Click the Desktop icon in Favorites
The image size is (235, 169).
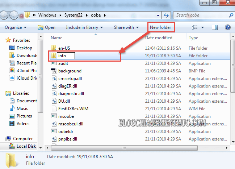12,48
